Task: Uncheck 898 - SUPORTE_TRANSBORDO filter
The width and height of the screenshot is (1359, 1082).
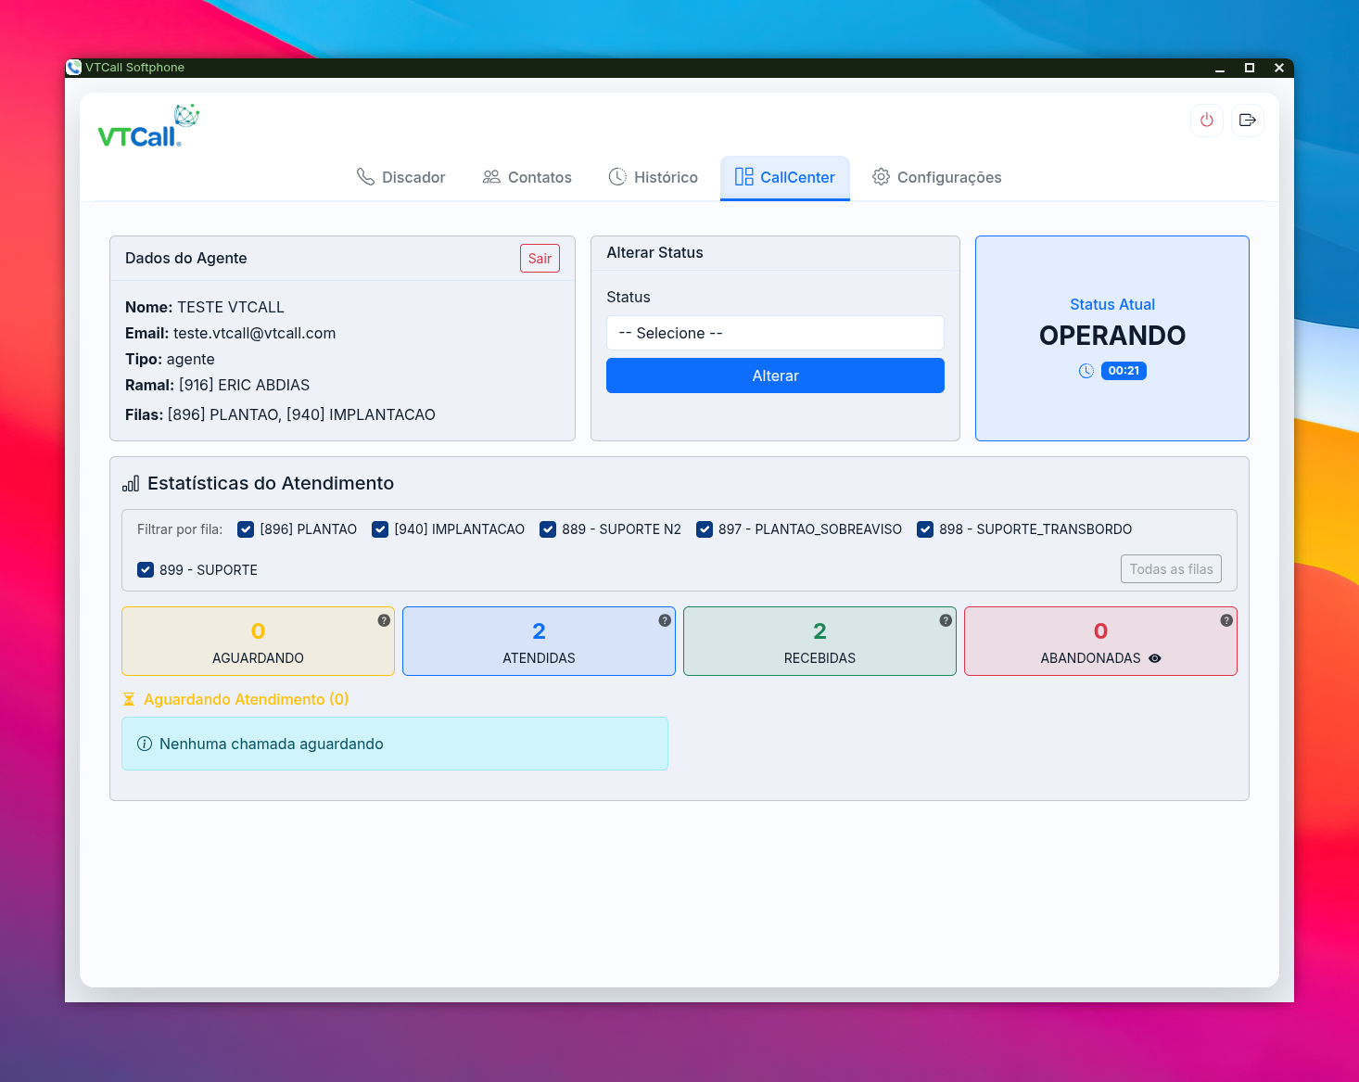Action: coord(925,529)
